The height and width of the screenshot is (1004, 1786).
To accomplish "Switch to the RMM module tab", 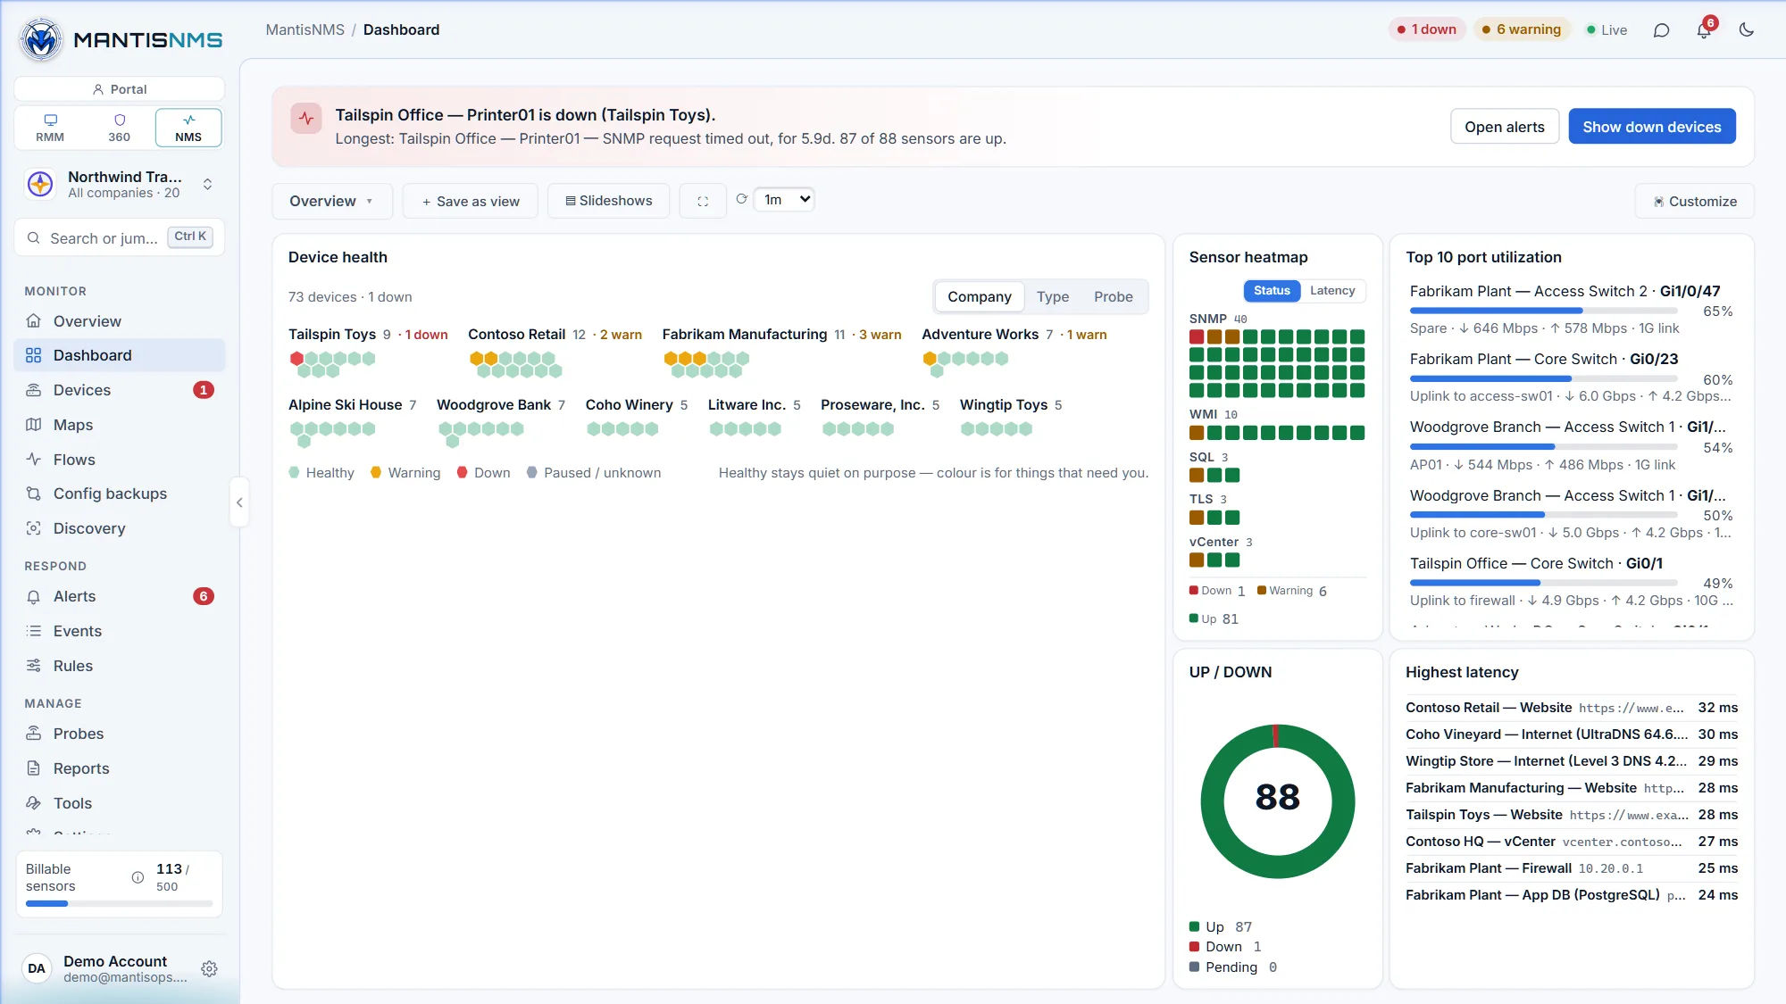I will click(x=50, y=128).
